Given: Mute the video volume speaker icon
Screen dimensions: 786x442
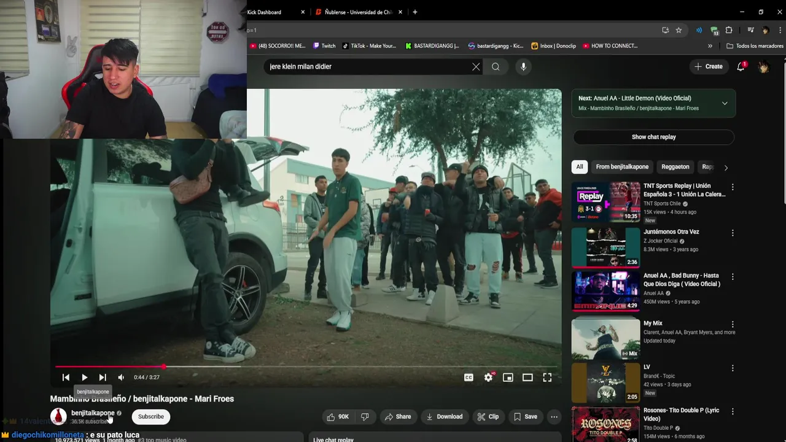Looking at the screenshot, I should (121, 378).
